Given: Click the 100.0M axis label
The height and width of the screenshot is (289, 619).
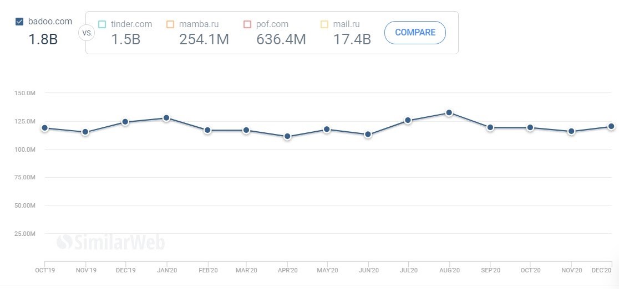Looking at the screenshot, I should tap(24, 149).
